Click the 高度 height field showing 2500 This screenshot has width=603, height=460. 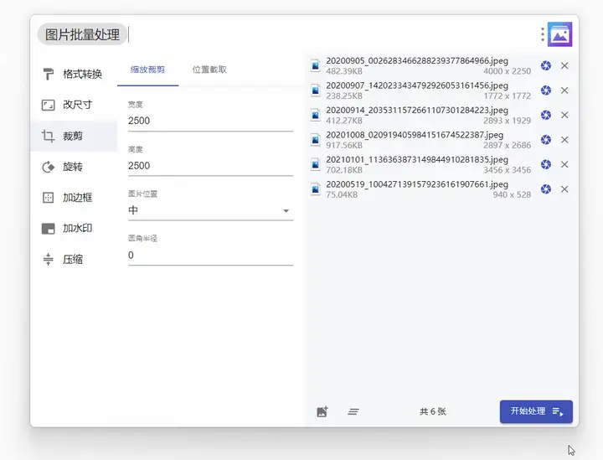click(x=210, y=166)
